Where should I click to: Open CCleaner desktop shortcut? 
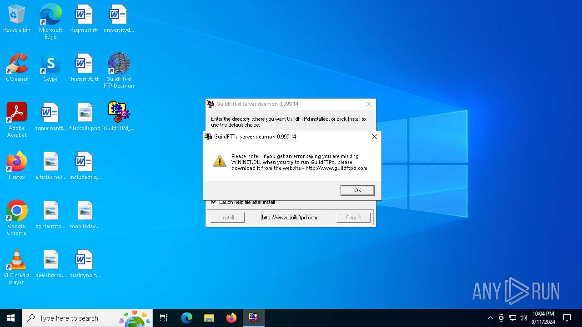click(17, 68)
